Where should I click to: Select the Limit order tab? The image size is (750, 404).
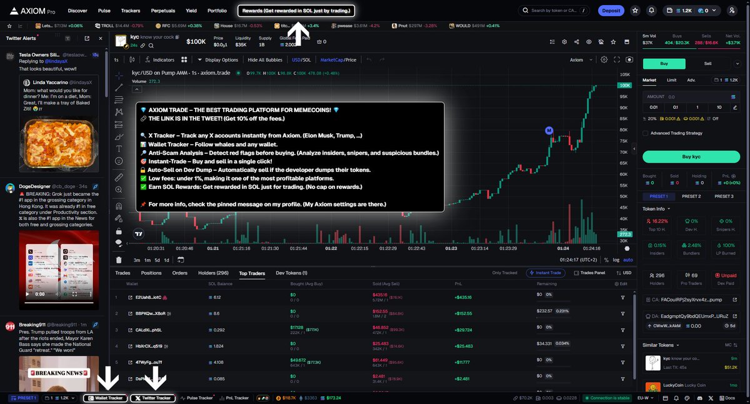click(x=671, y=80)
